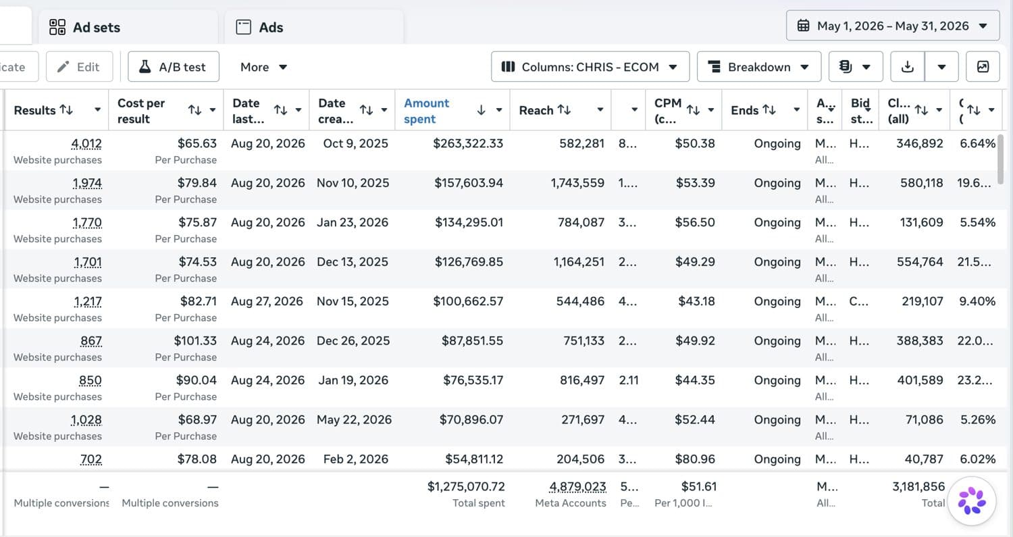Select the May 22, 2026 date created cell
1013x537 pixels.
pyautogui.click(x=355, y=420)
